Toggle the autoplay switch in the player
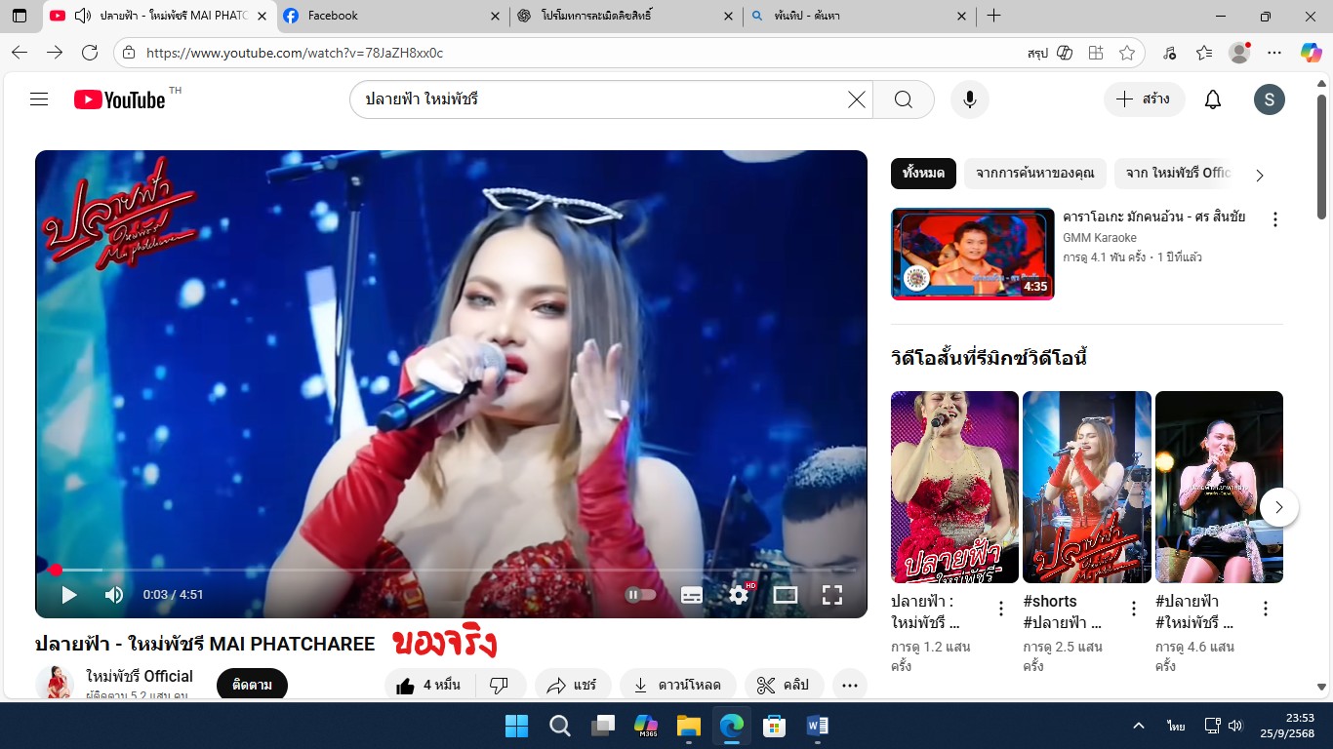This screenshot has height=749, width=1333. coord(640,594)
